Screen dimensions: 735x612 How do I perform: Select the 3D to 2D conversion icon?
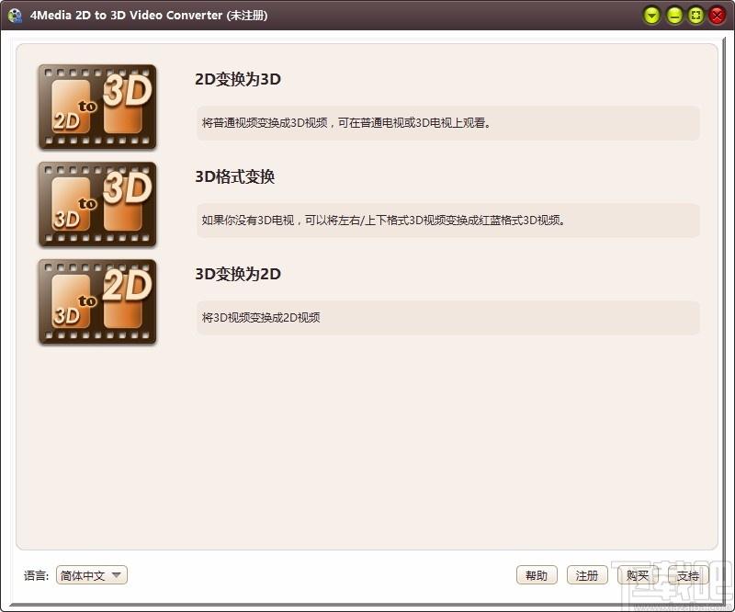[x=97, y=301]
